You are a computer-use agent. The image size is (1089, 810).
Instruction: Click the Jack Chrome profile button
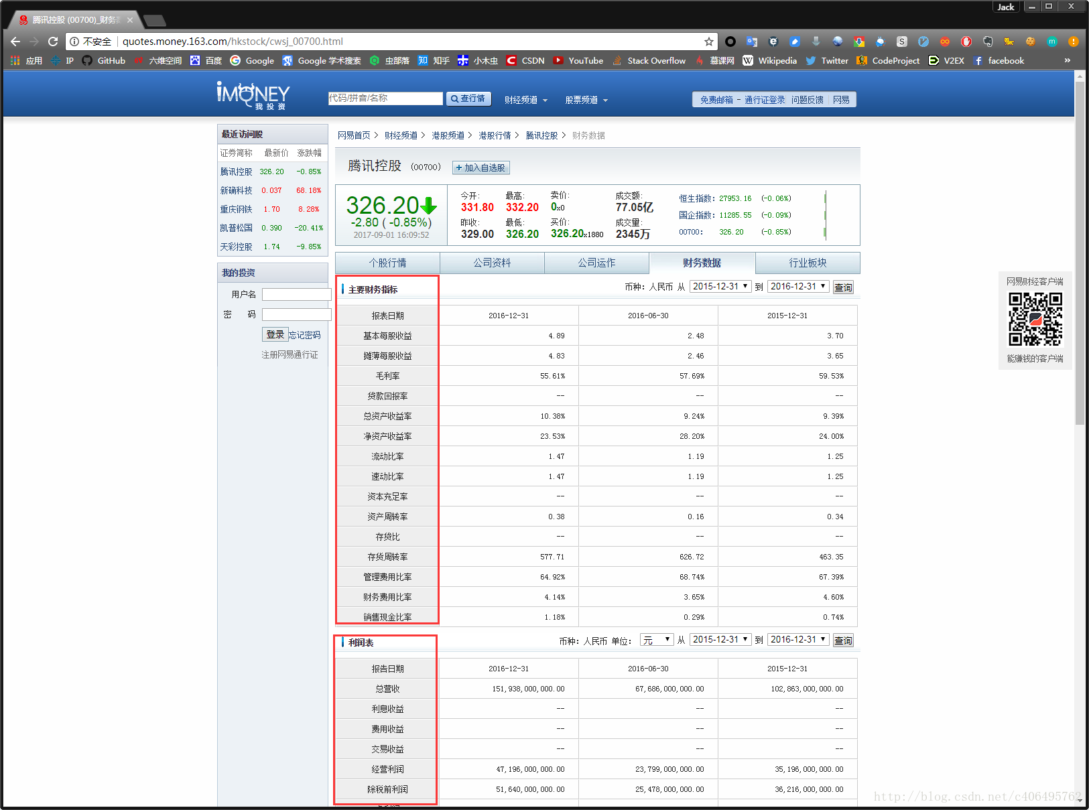pyautogui.click(x=1006, y=7)
